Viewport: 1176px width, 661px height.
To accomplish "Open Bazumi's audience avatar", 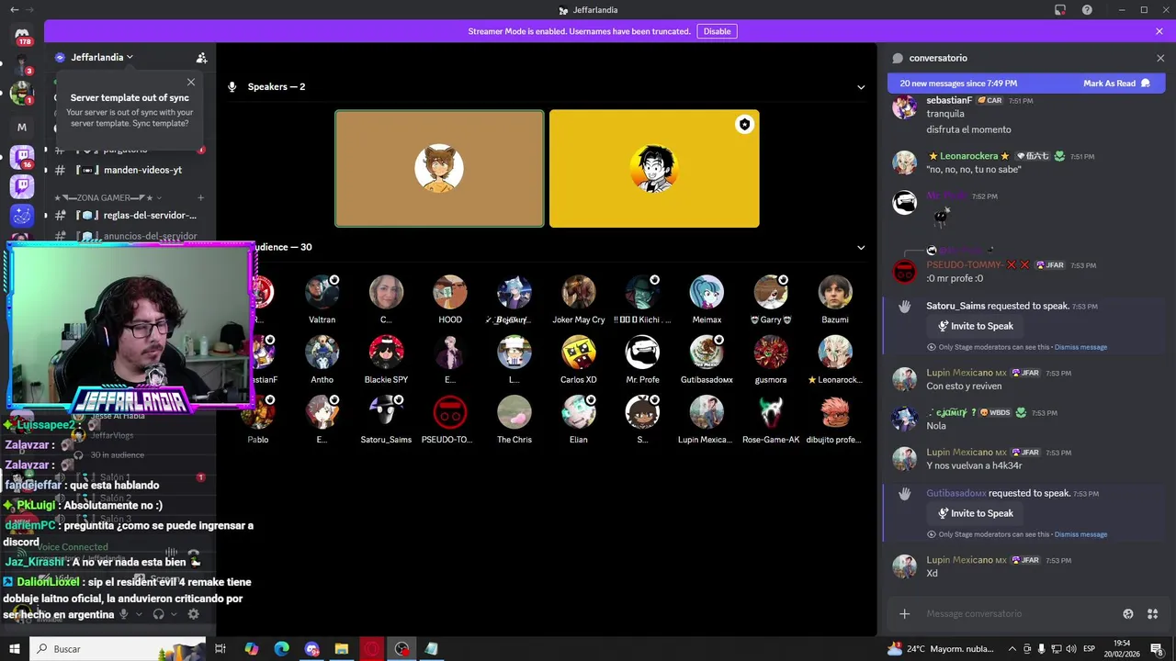I will (x=835, y=292).
